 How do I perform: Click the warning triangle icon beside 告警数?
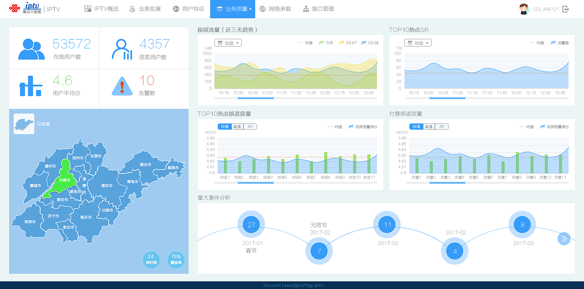(x=122, y=86)
